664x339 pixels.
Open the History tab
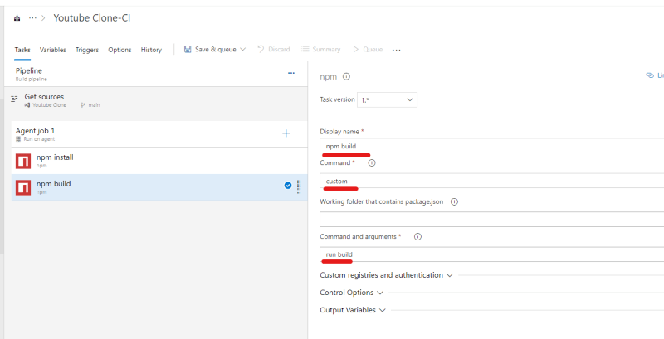pyautogui.click(x=151, y=50)
